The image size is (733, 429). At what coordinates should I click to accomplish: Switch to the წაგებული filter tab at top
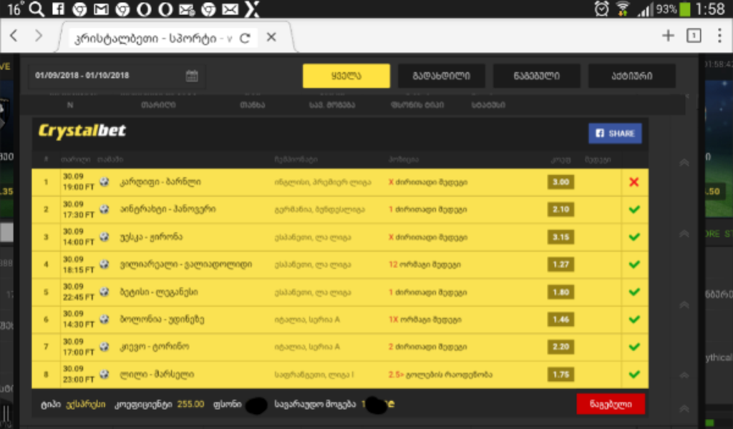[537, 76]
